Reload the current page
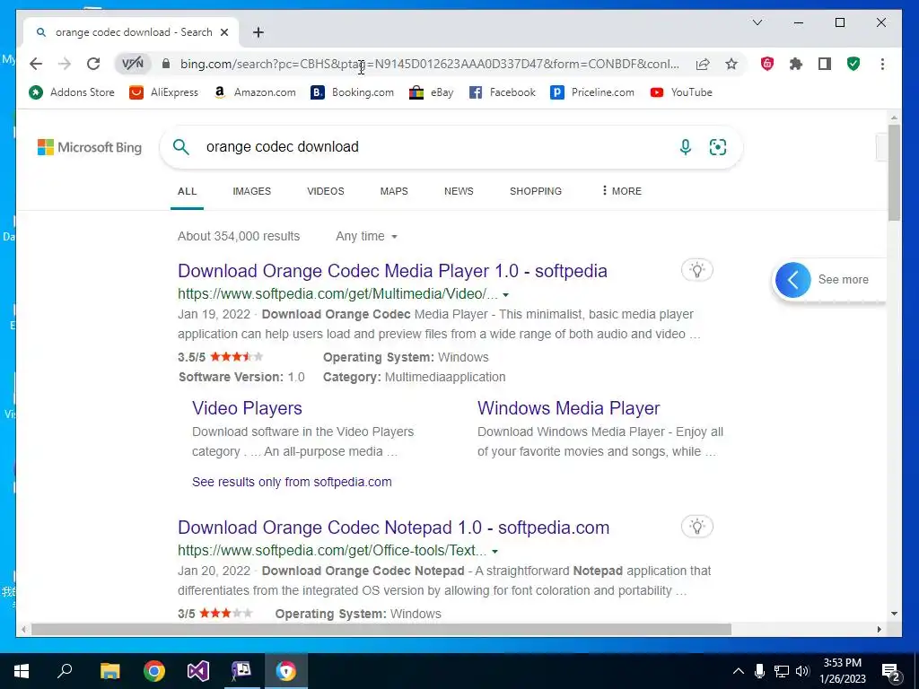Screen dimensions: 919x689 click(x=93, y=64)
